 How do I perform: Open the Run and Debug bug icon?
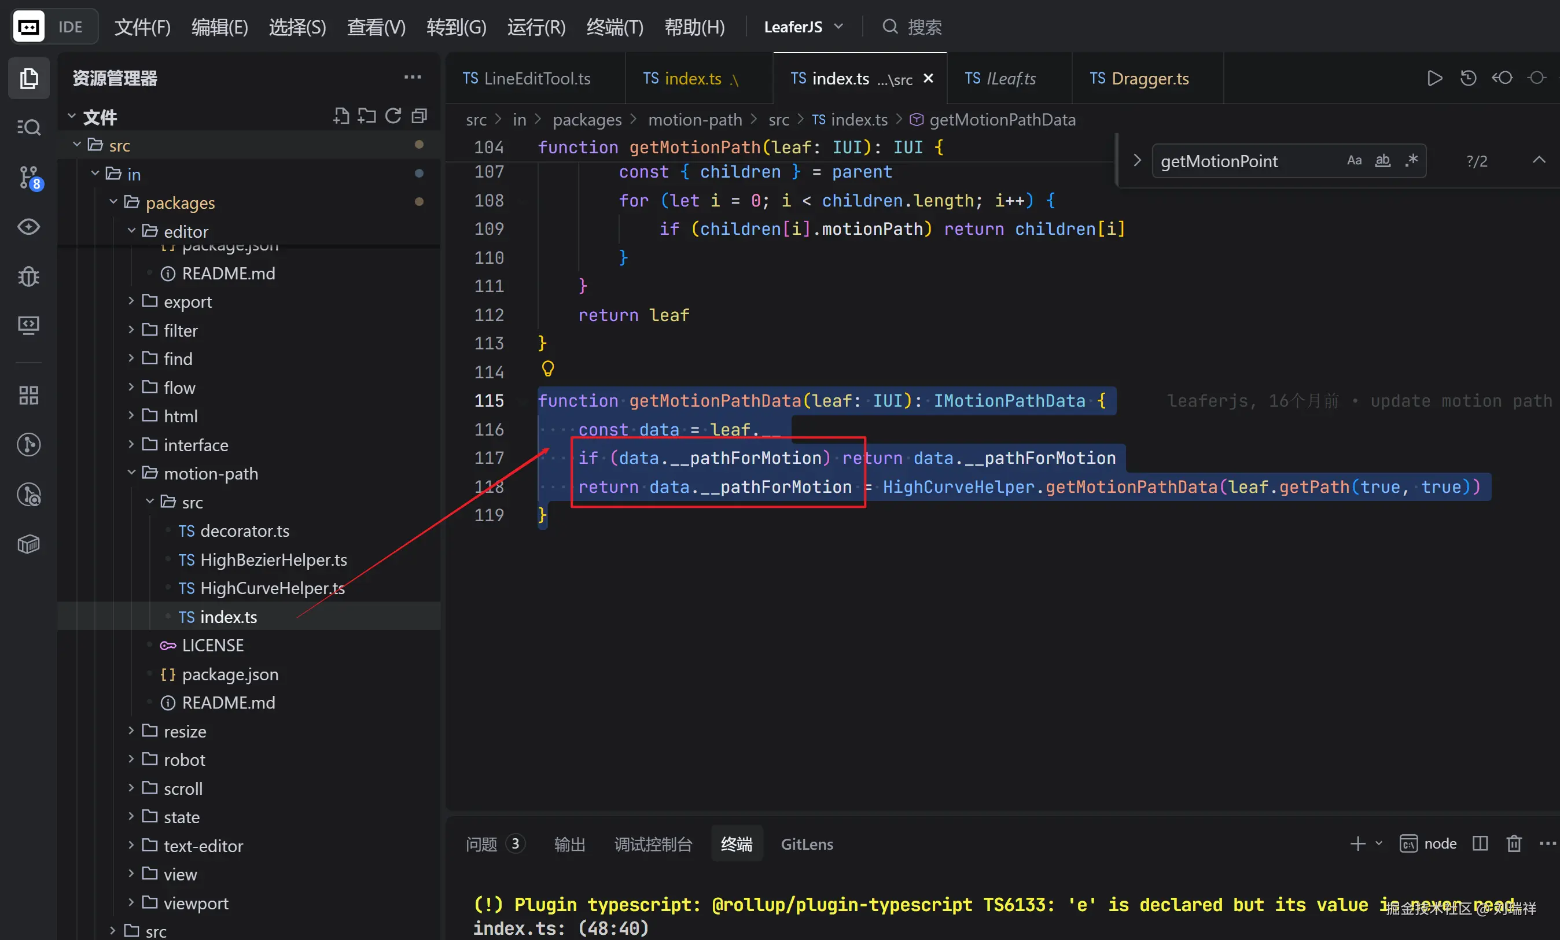coord(28,276)
